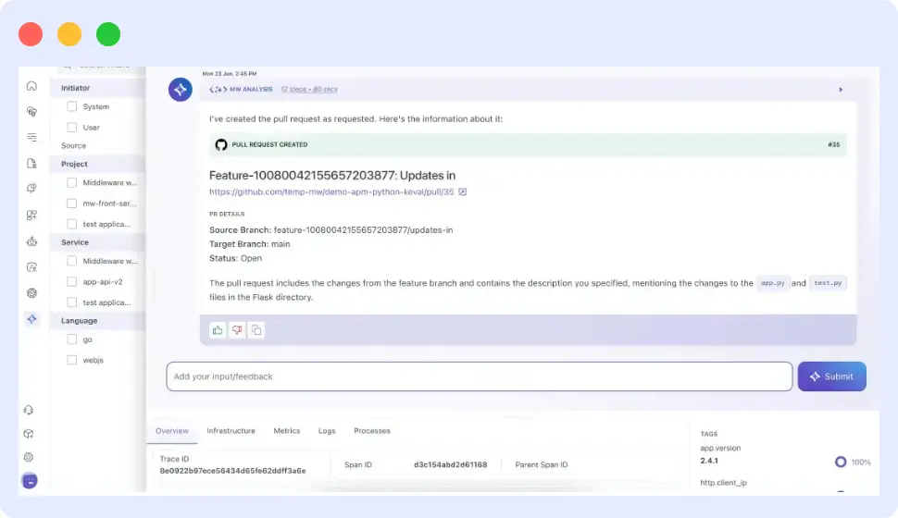Copy the response with the copy icon
Image resolution: width=898 pixels, height=518 pixels.
(x=256, y=330)
